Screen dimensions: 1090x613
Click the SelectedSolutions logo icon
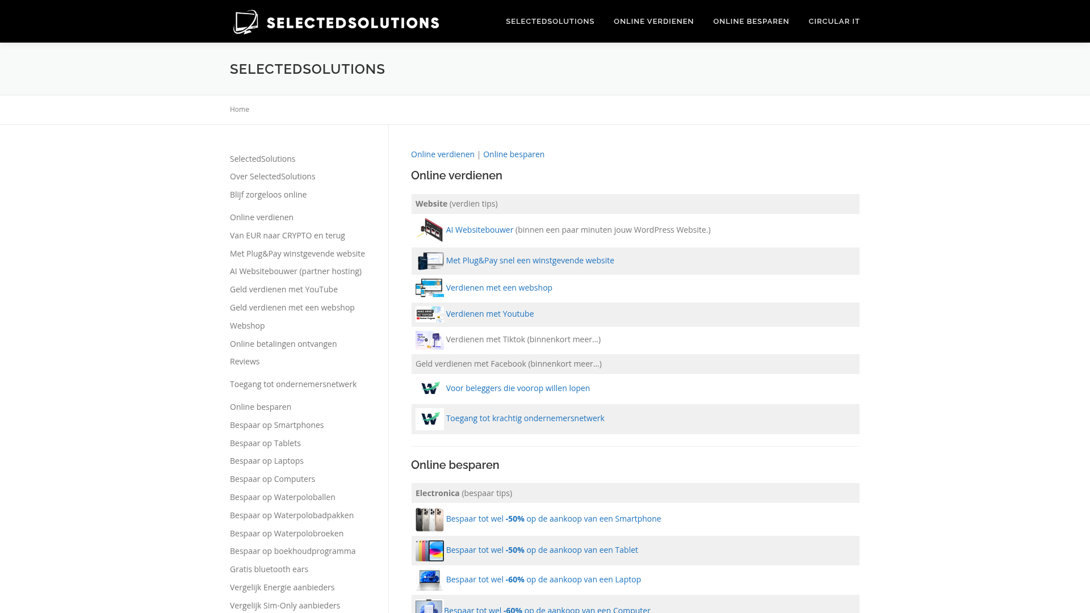pyautogui.click(x=246, y=22)
